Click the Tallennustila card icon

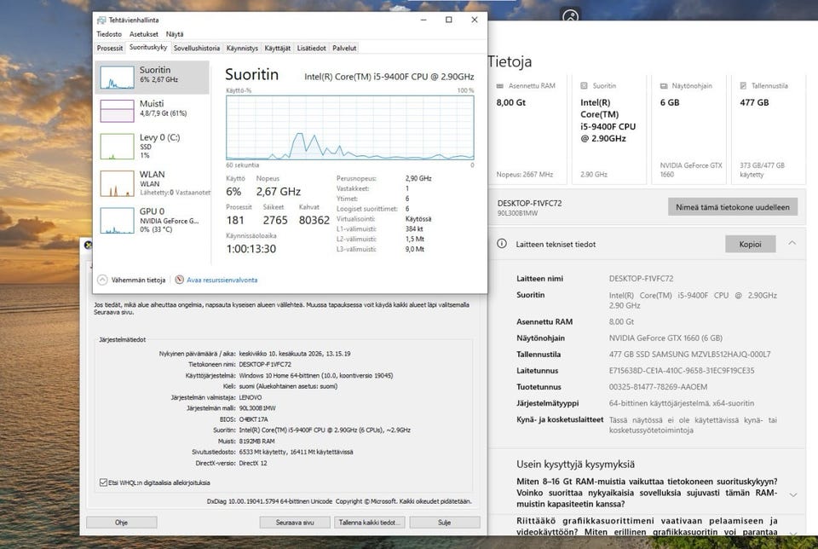[743, 85]
